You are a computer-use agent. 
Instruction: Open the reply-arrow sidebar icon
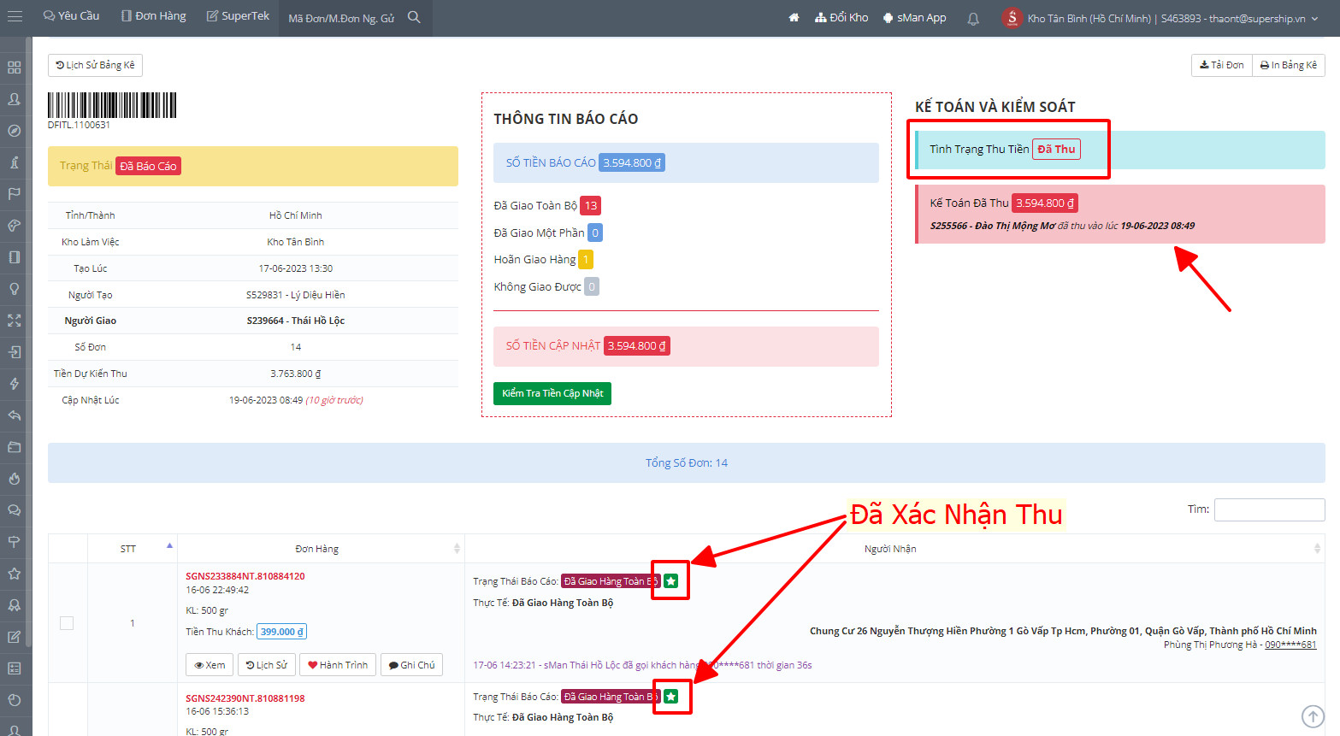15,415
